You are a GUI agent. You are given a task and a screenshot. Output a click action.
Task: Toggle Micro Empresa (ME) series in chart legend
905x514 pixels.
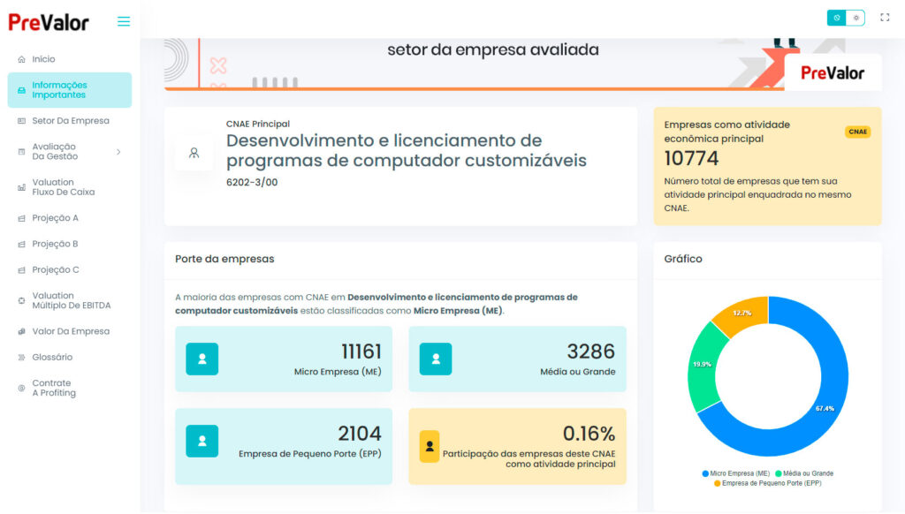(x=737, y=473)
